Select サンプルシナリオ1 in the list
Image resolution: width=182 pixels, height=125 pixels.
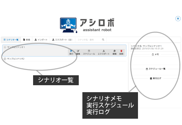coord(16,47)
